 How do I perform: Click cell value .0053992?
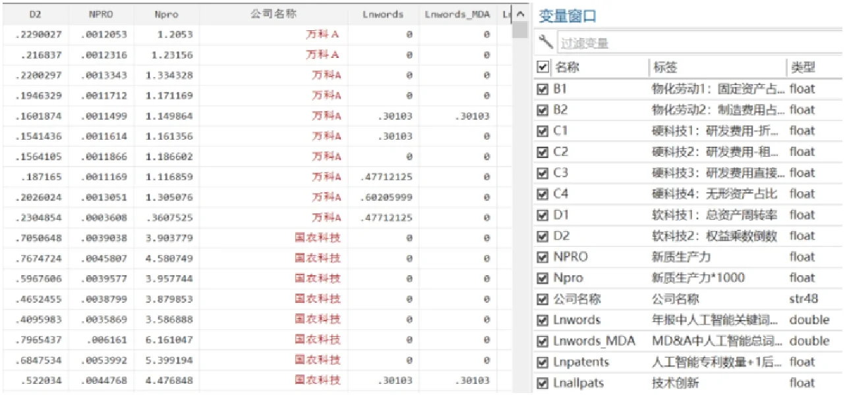tap(104, 360)
